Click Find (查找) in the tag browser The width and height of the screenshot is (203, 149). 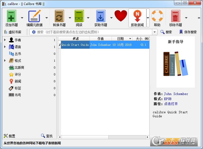point(47,136)
